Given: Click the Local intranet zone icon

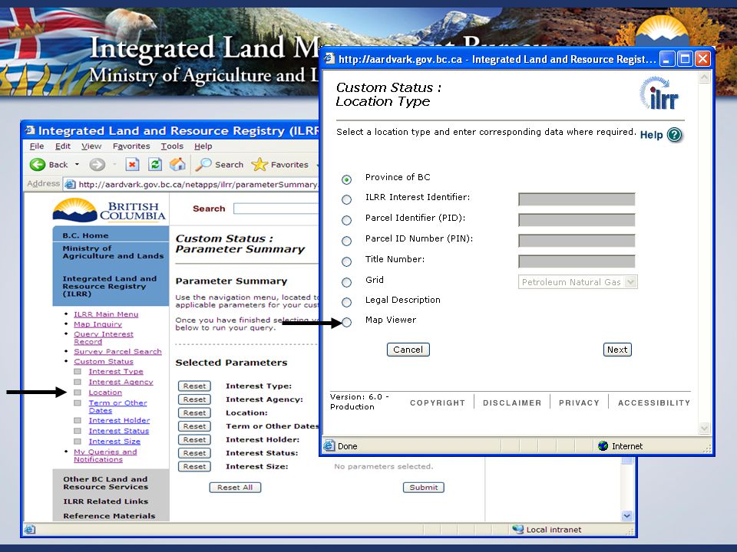Looking at the screenshot, I should click(518, 530).
